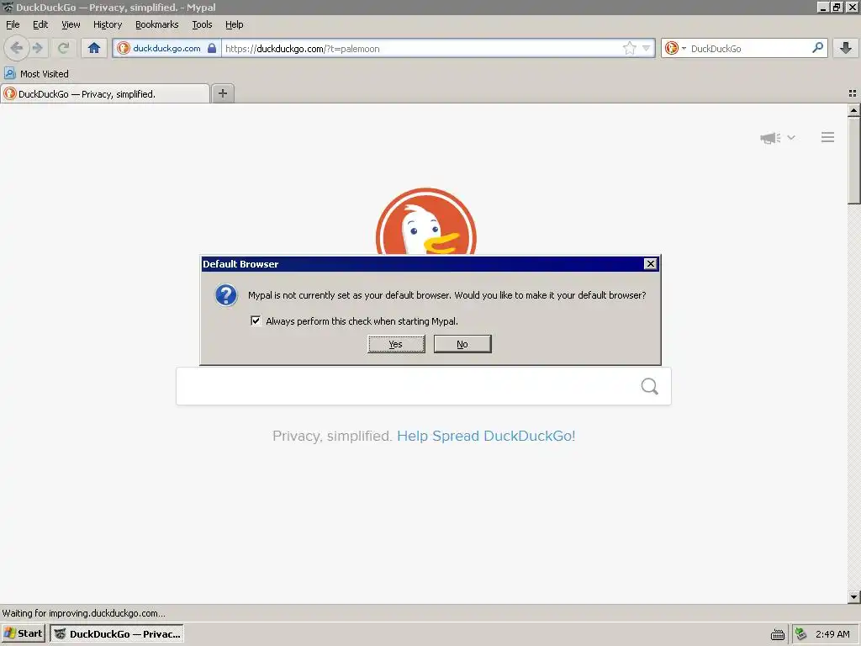Open the Tools menu
Screen dimensions: 861x646
tap(202, 24)
